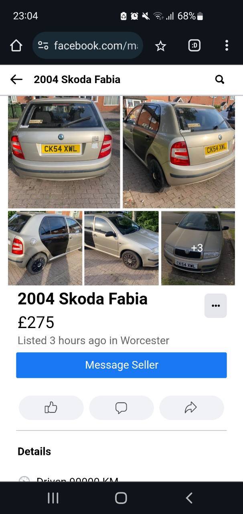Open the black door side photo
Image resolution: width=243 pixels, height=514 pixels.
45,248
